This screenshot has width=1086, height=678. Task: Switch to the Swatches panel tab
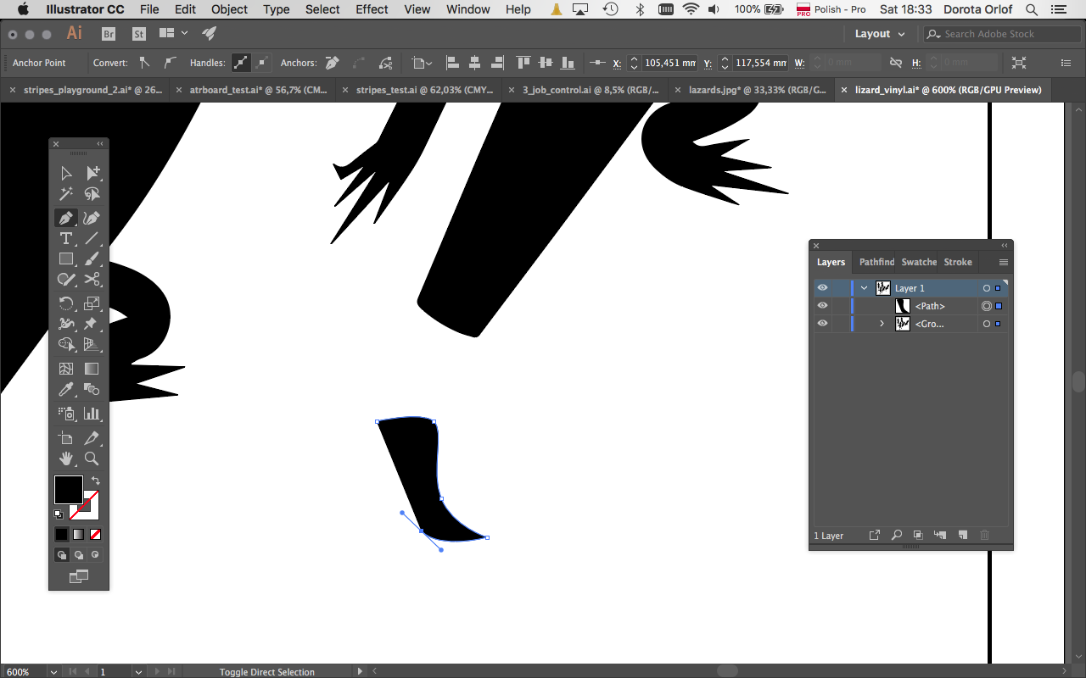[918, 262]
